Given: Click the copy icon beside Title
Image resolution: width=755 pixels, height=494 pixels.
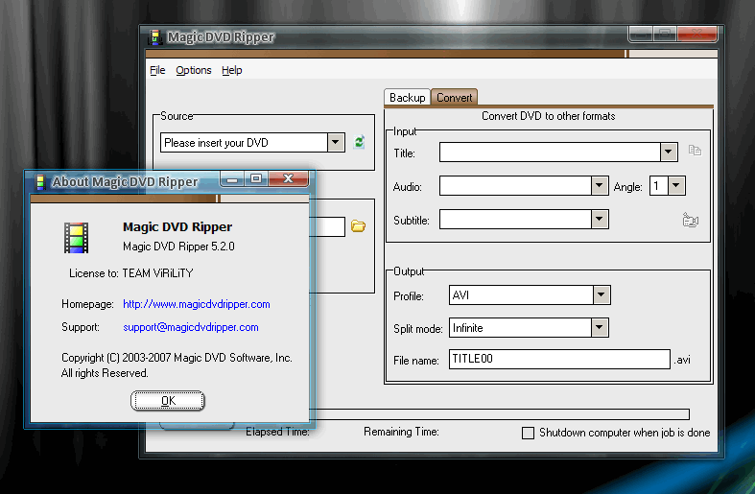Looking at the screenshot, I should pyautogui.click(x=695, y=151).
